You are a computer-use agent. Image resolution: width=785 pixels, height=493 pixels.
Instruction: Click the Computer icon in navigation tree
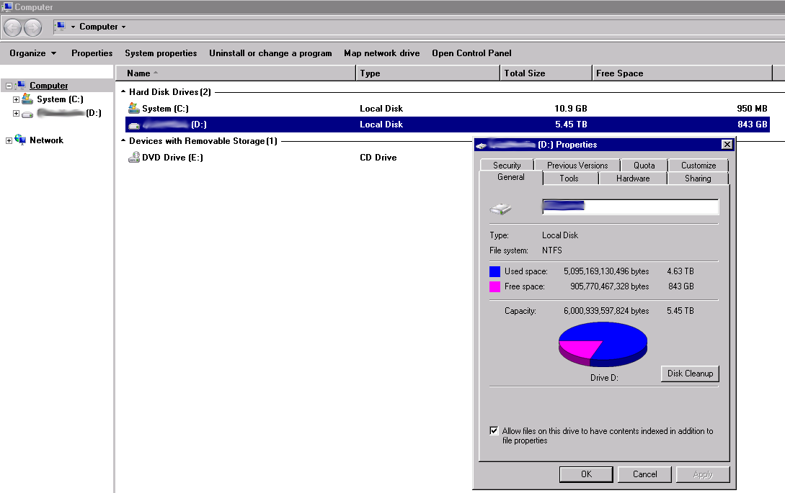click(x=21, y=86)
